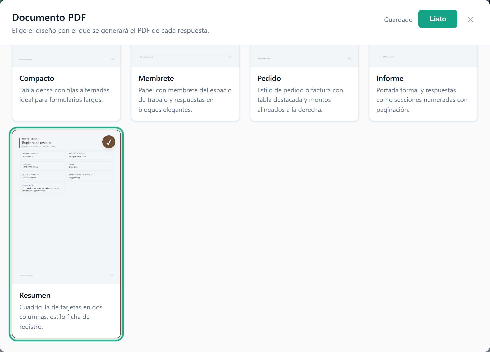
Task: Click the Compacto description about filas alternadas
Action: 65,95
